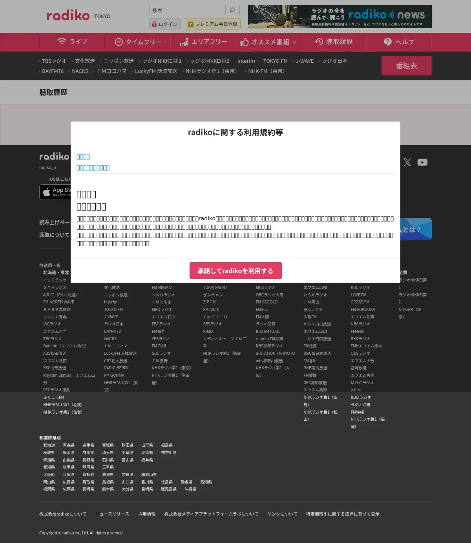Select interfm in station bar
The image size is (471, 543).
coord(246,61)
